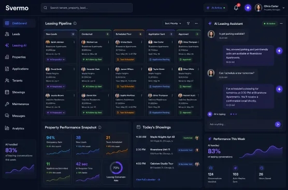This screenshot has height=190, width=288.
Task: Open AI Leasing Assistant more options
Action: click(281, 23)
